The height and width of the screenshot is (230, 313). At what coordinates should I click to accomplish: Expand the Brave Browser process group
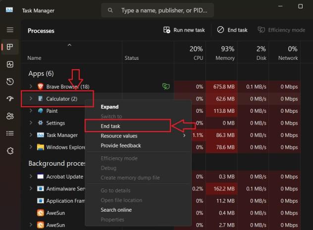(x=31, y=86)
